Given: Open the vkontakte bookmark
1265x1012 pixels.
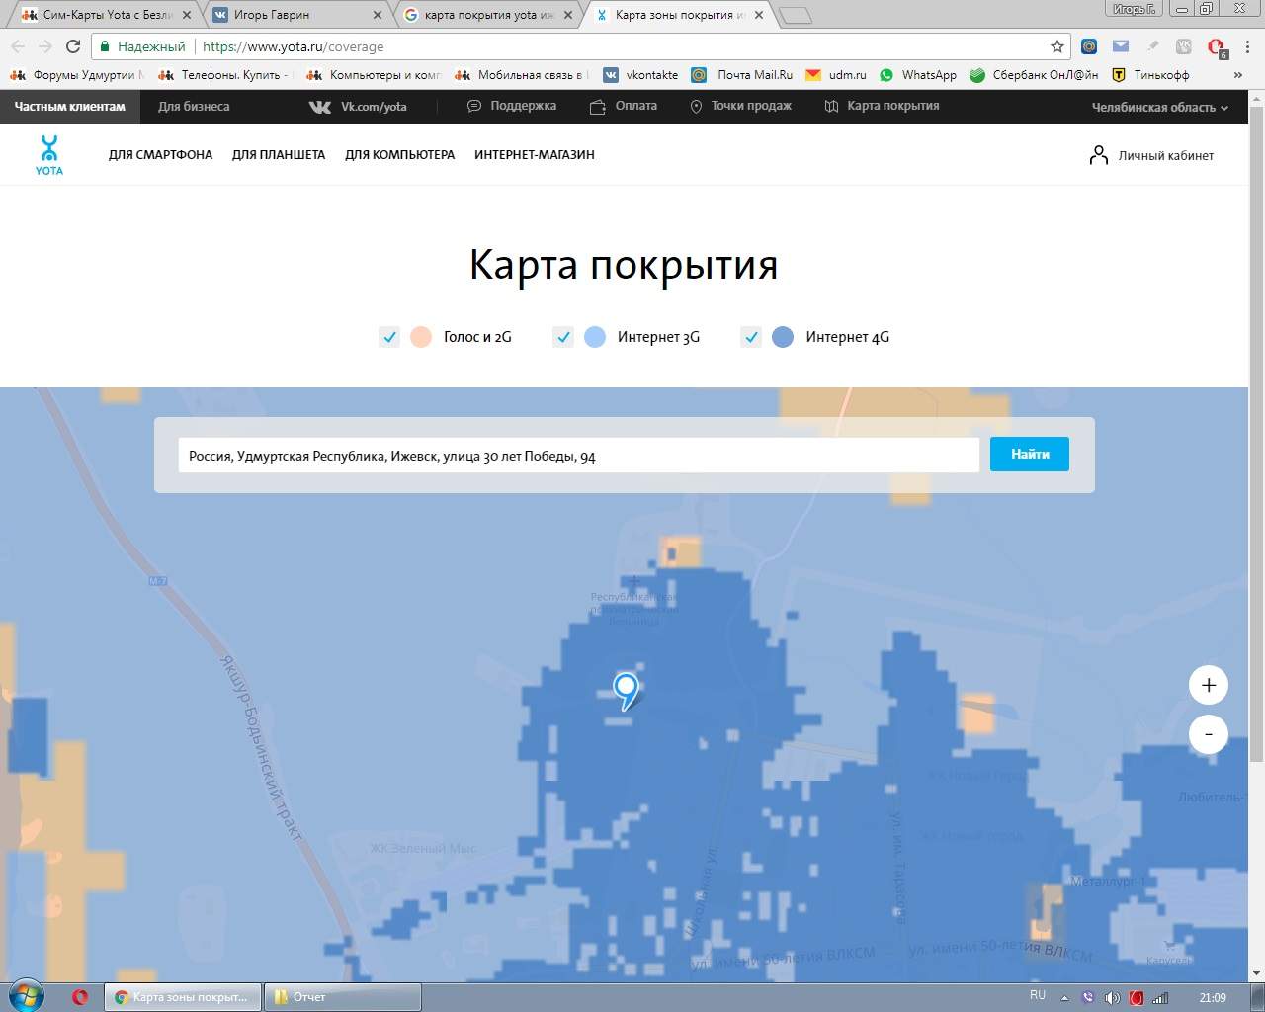Looking at the screenshot, I should coord(640,75).
